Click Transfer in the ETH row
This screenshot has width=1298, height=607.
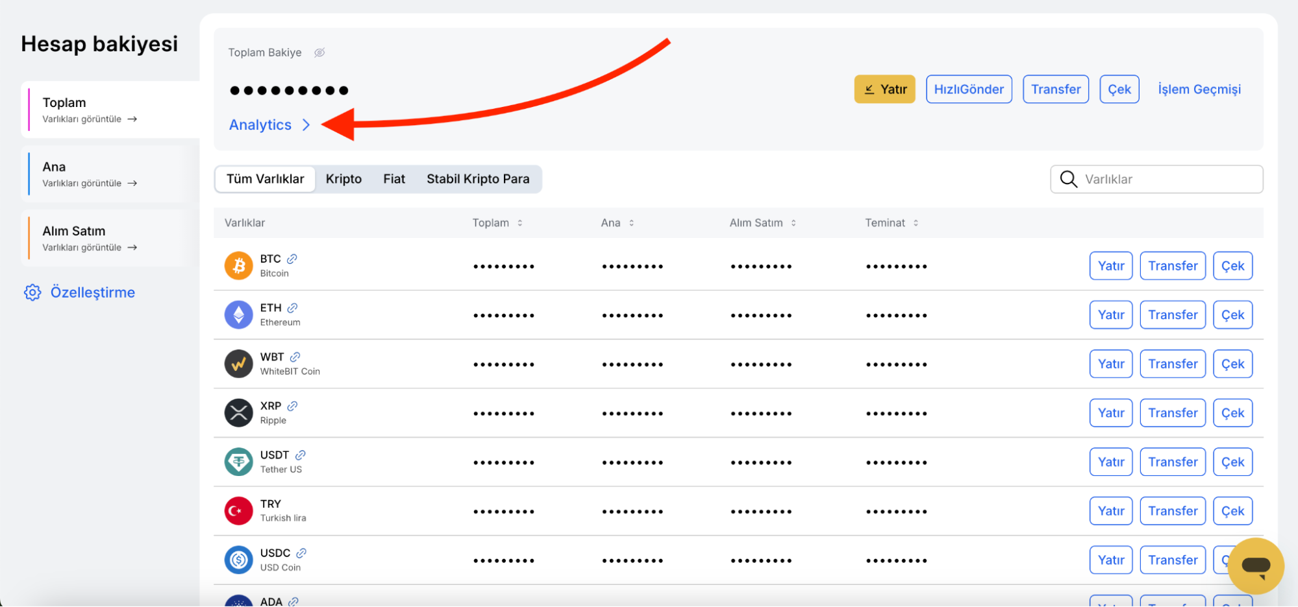1172,315
